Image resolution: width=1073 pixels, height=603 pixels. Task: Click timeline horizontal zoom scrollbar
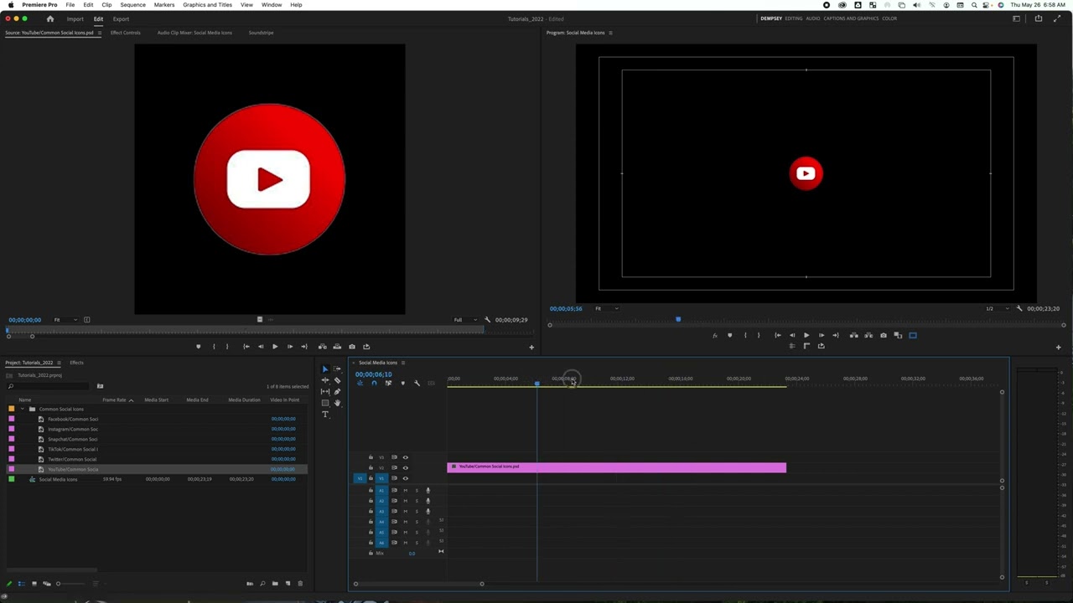click(x=418, y=584)
